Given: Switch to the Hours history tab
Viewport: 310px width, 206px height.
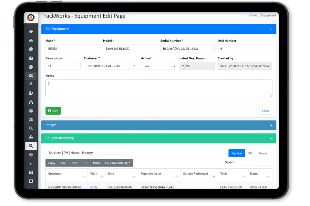Looking at the screenshot, I should point(263,153).
